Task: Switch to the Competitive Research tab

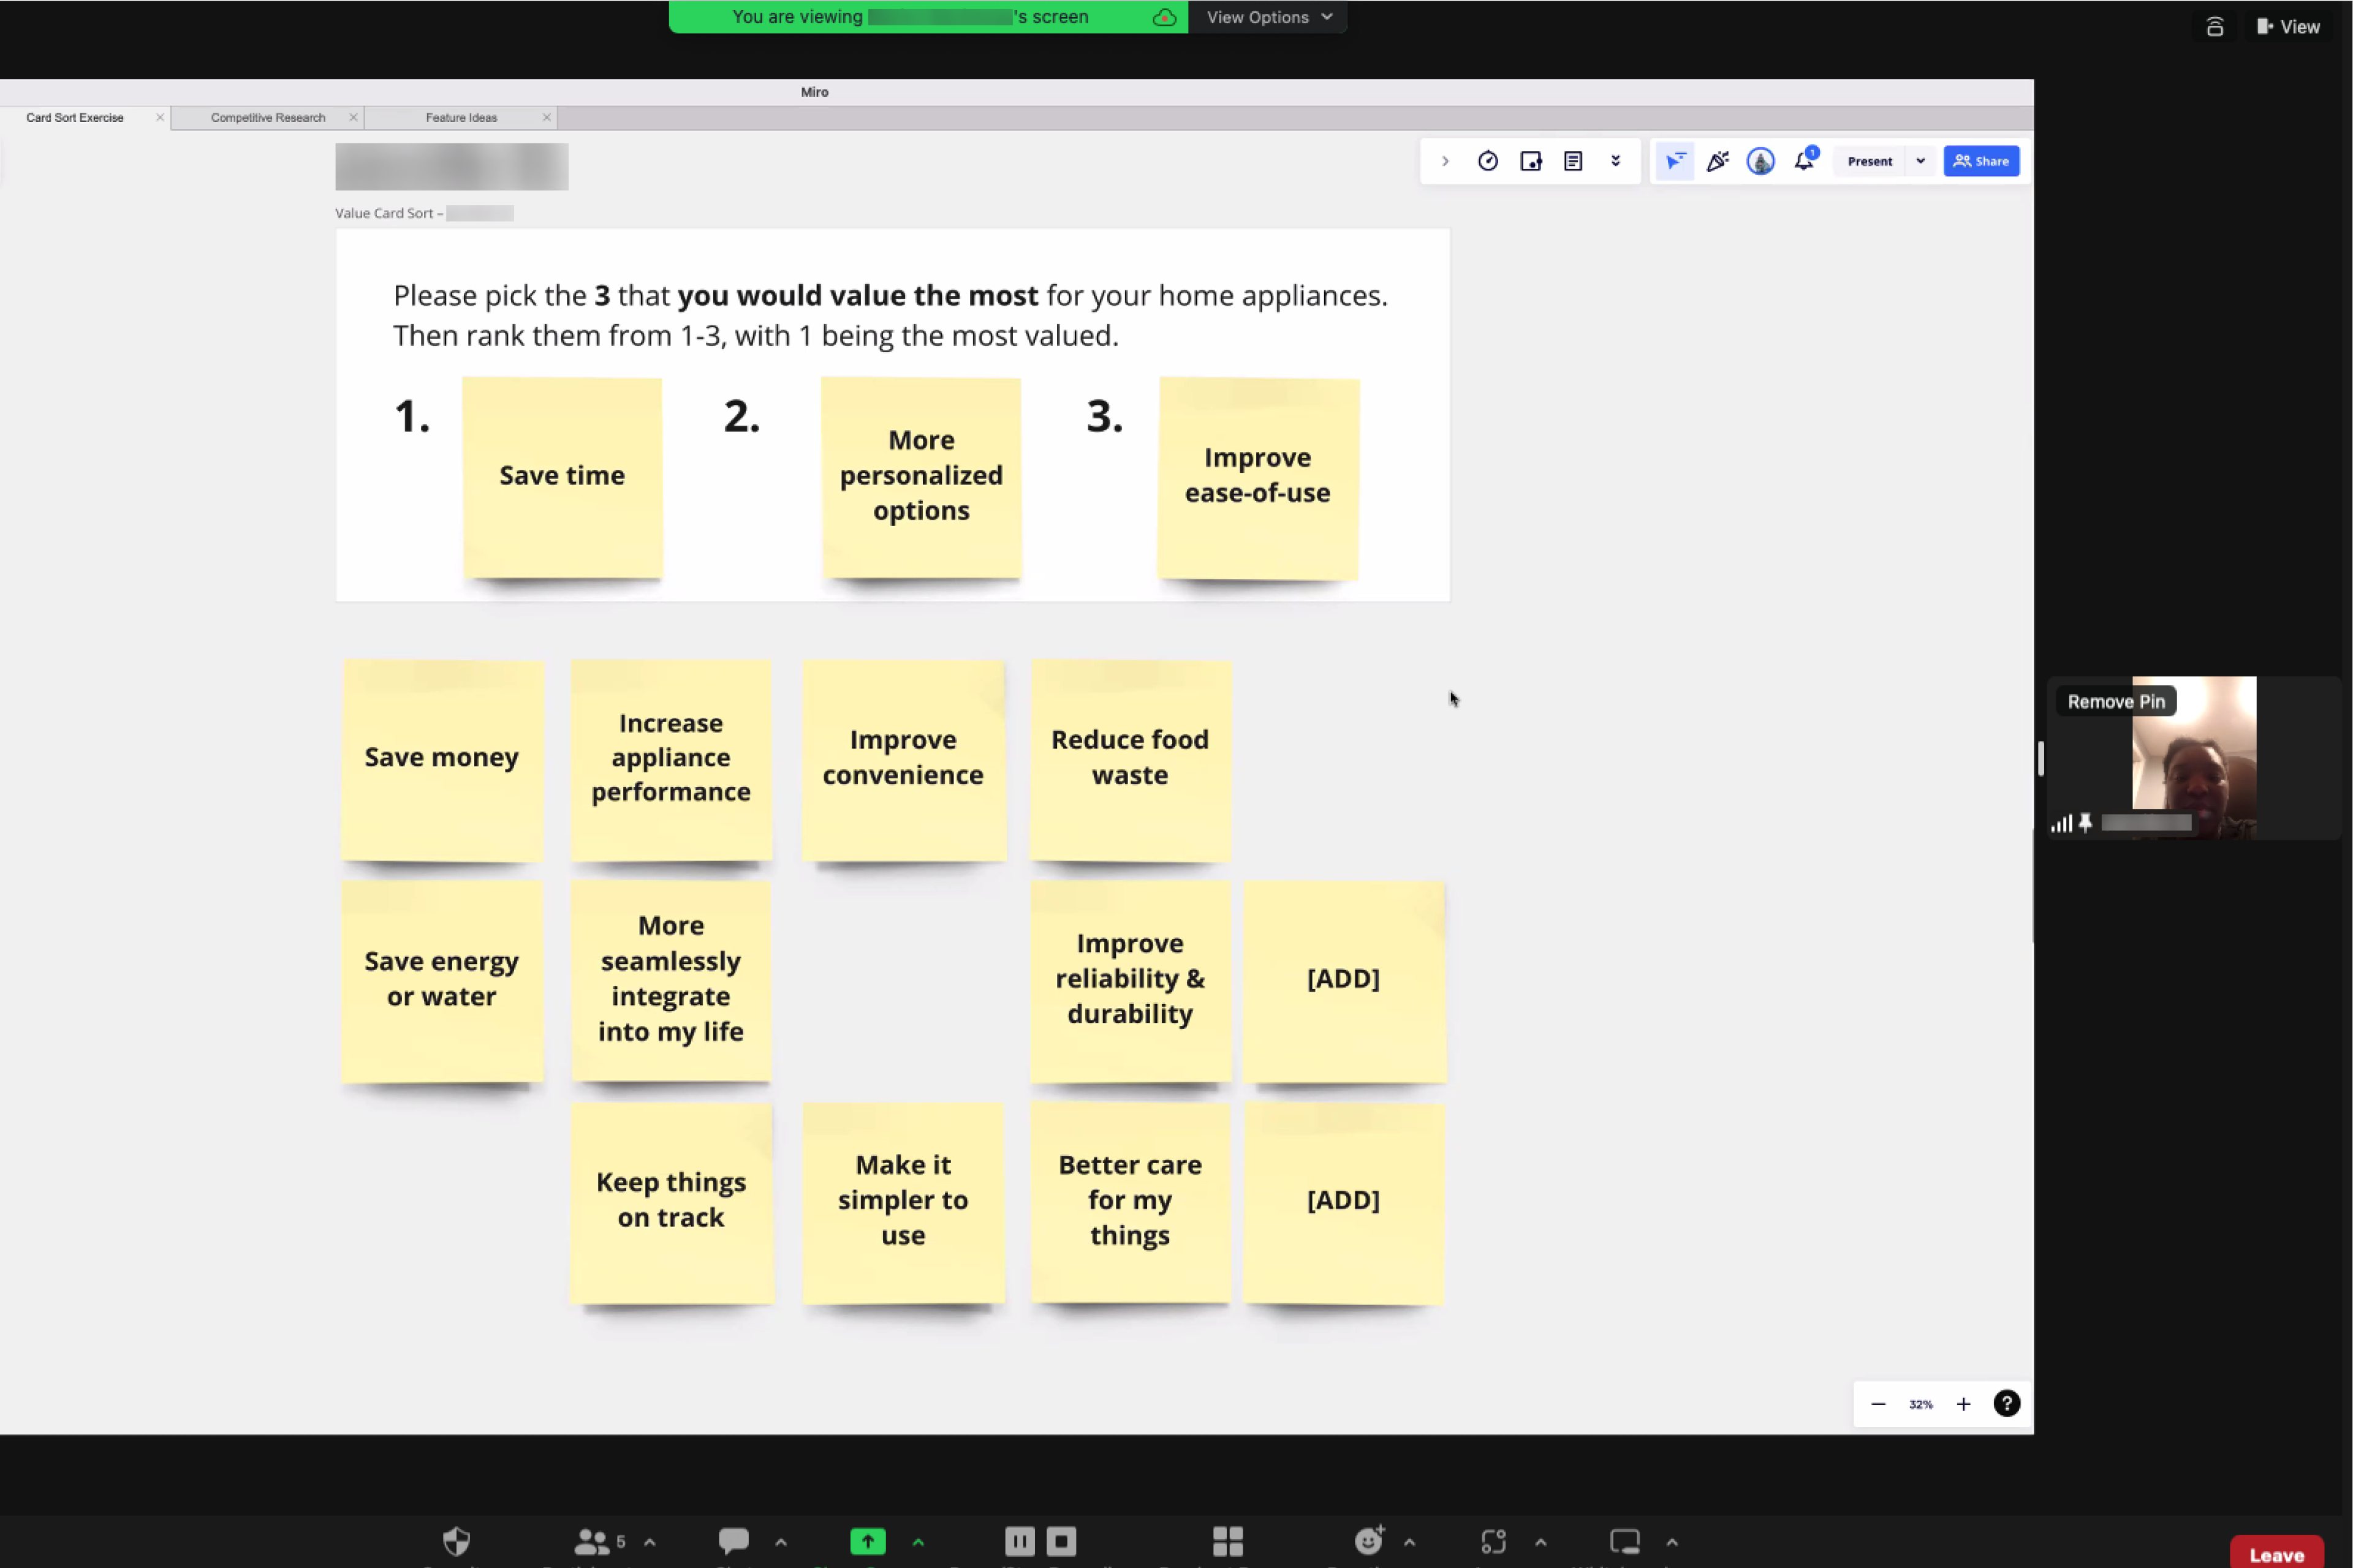Action: (267, 118)
